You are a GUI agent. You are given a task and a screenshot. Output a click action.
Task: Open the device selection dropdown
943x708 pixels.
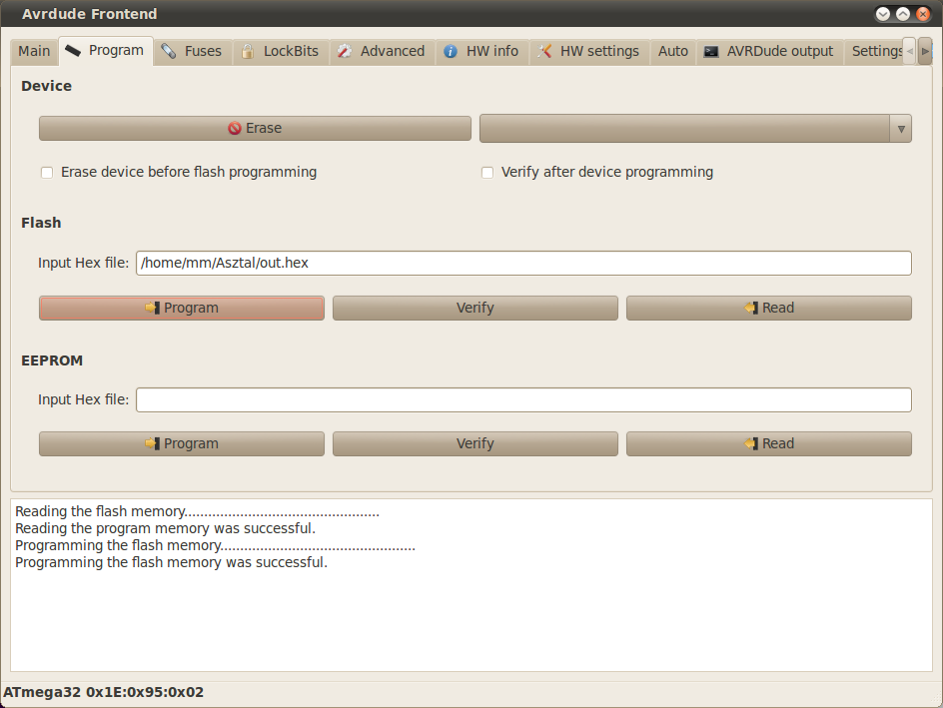695,129
